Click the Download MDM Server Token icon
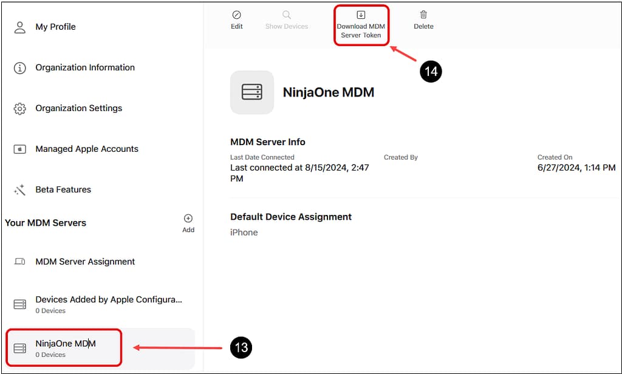The image size is (622, 374). [361, 15]
